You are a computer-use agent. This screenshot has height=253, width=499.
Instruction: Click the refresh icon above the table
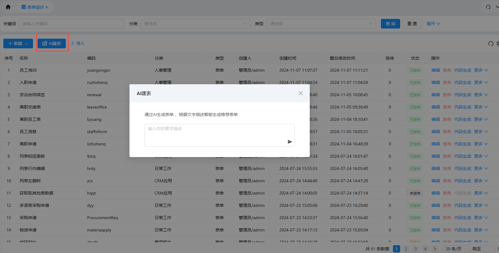pyautogui.click(x=491, y=43)
